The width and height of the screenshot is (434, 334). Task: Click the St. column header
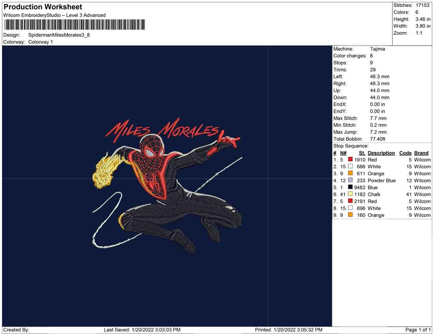(x=362, y=153)
